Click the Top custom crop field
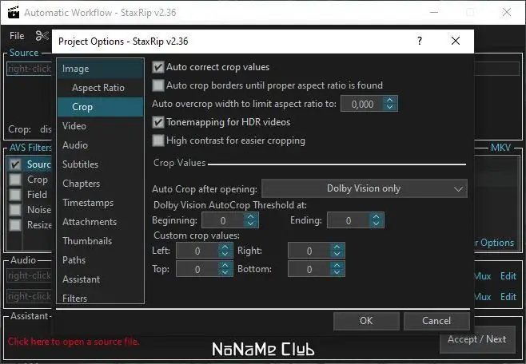Screen dimensions: 526x364 [x=197, y=269]
